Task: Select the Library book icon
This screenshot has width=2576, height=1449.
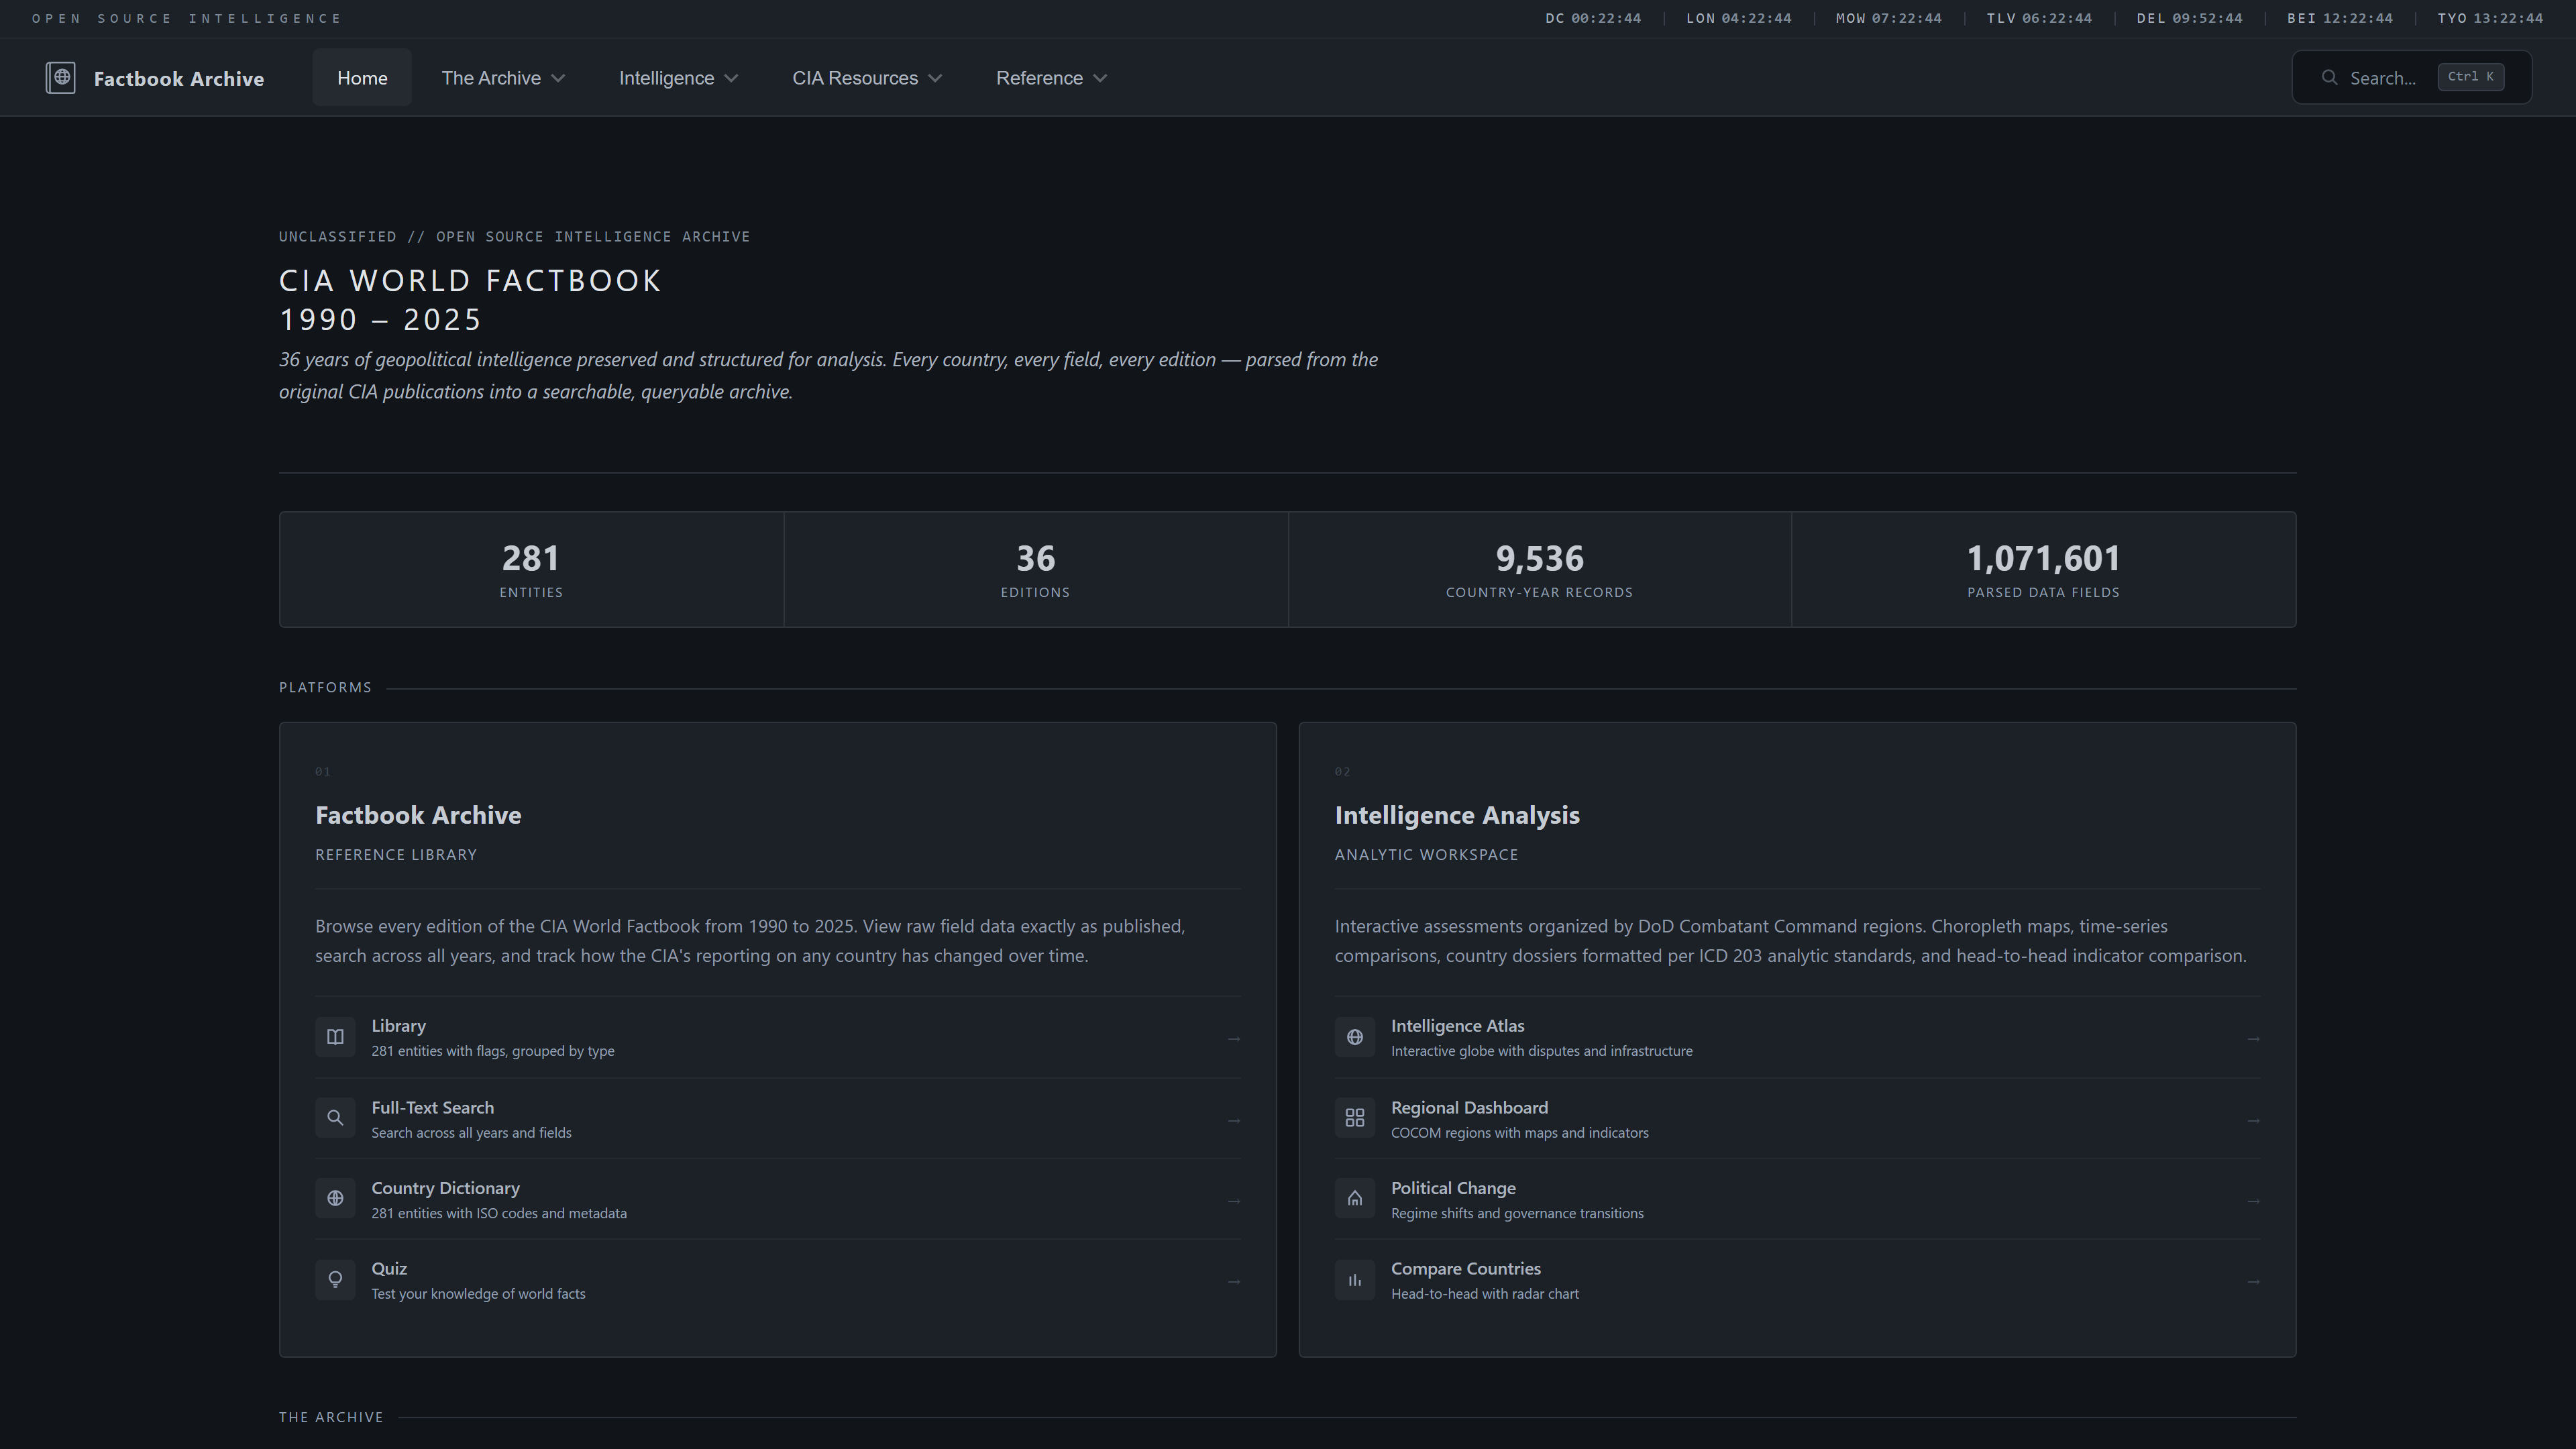Action: (335, 1037)
